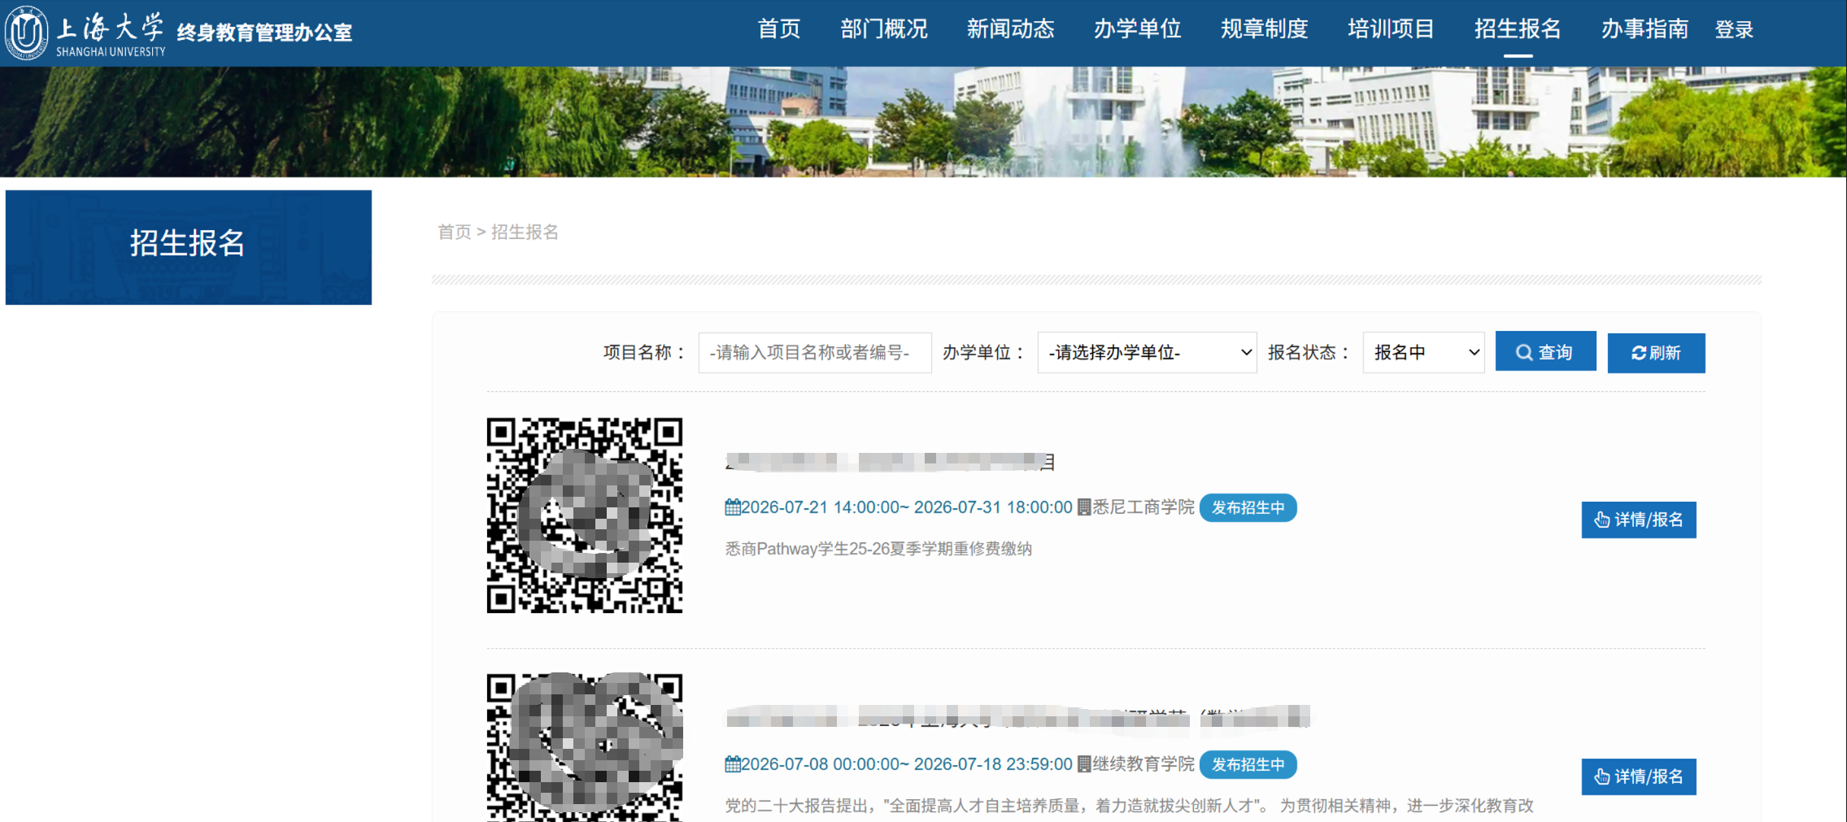
Task: Focus the 项目名称 search input field
Action: (x=815, y=352)
